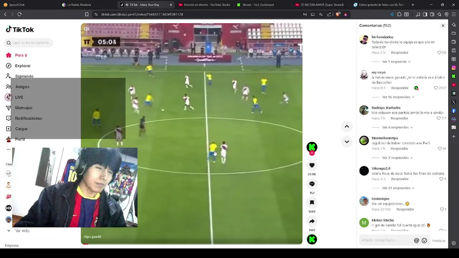The image size is (459, 258).
Task: Go to the next video (down arrow)
Action: click(347, 142)
